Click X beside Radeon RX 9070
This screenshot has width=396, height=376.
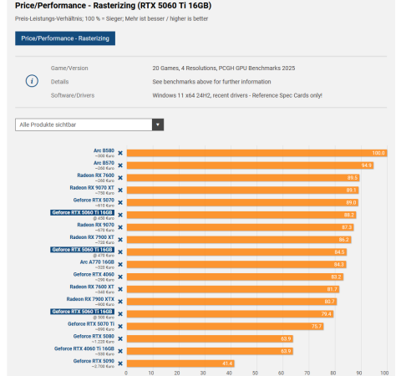(x=120, y=227)
